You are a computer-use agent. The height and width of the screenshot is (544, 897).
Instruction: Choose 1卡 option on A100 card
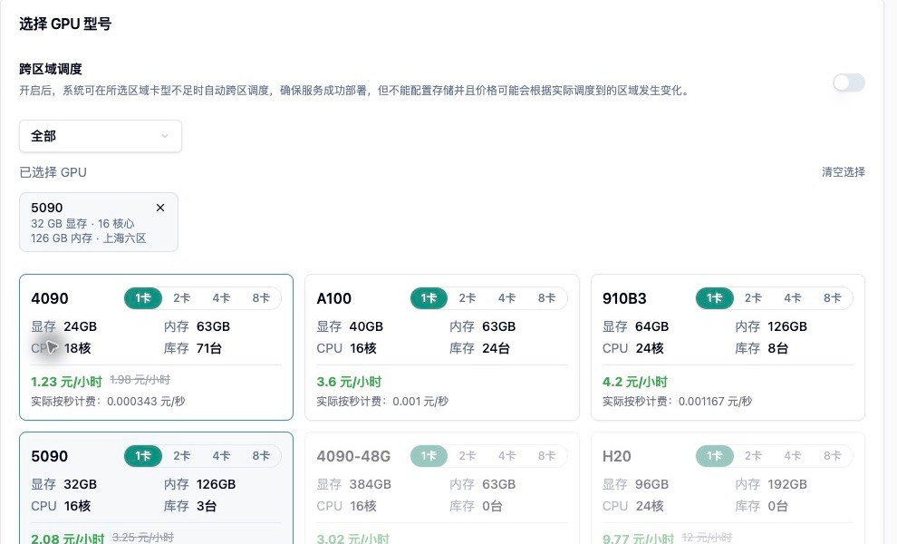click(x=429, y=298)
